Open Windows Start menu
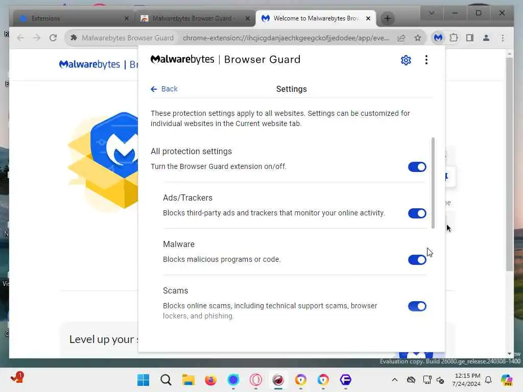Screen dimensions: 523x392 143,380
